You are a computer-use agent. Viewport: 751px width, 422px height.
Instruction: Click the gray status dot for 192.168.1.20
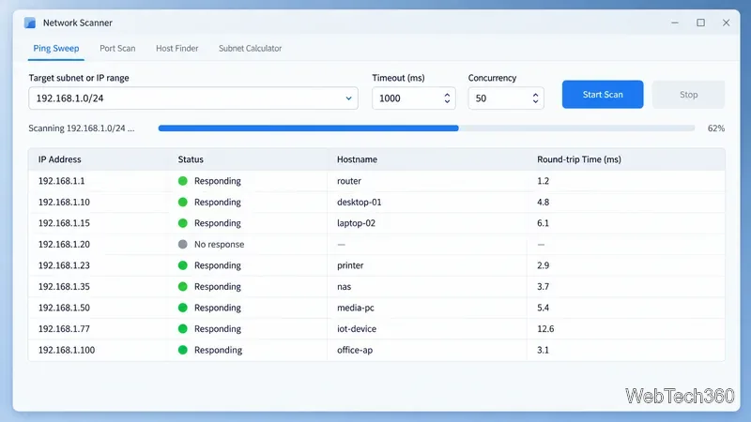click(182, 244)
